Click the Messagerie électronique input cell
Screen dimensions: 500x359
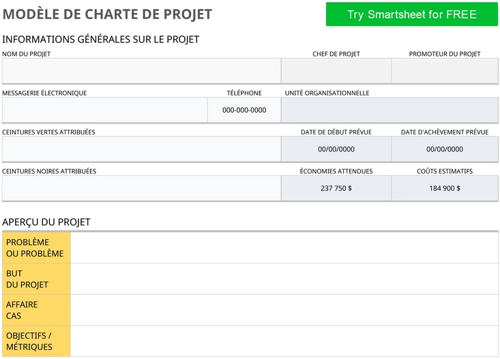pos(104,110)
